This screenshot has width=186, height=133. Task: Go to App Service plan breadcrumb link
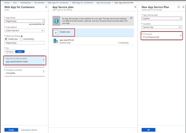click(x=104, y=2)
